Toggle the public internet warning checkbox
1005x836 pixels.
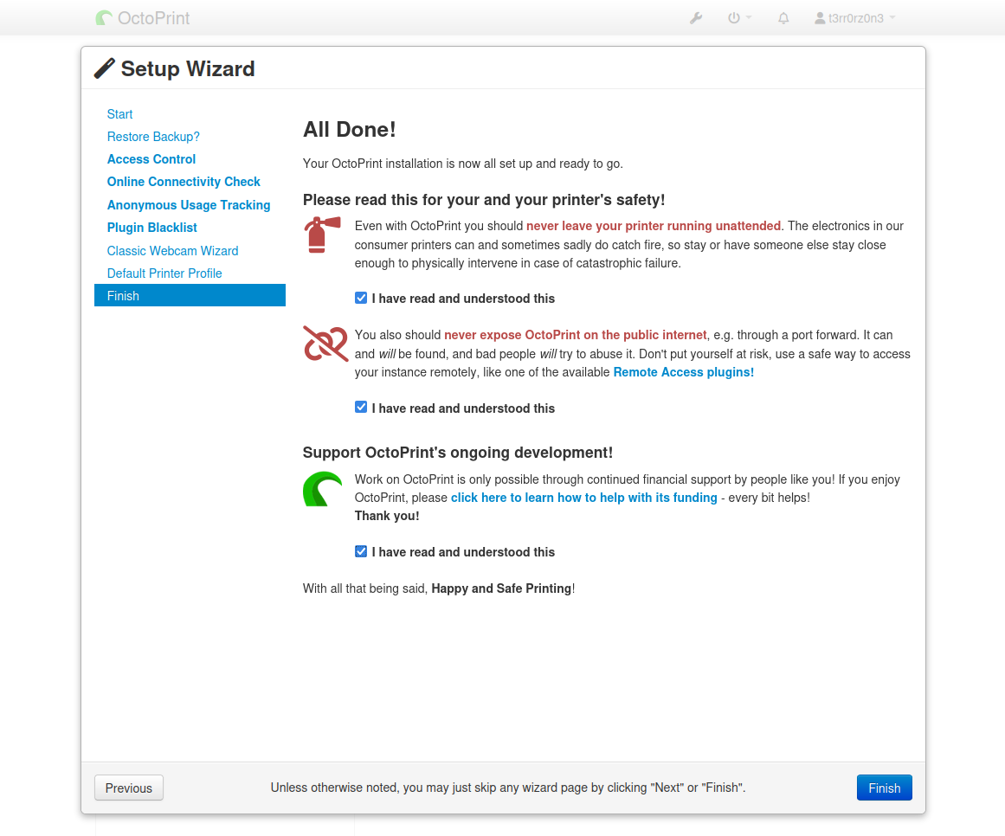point(361,408)
